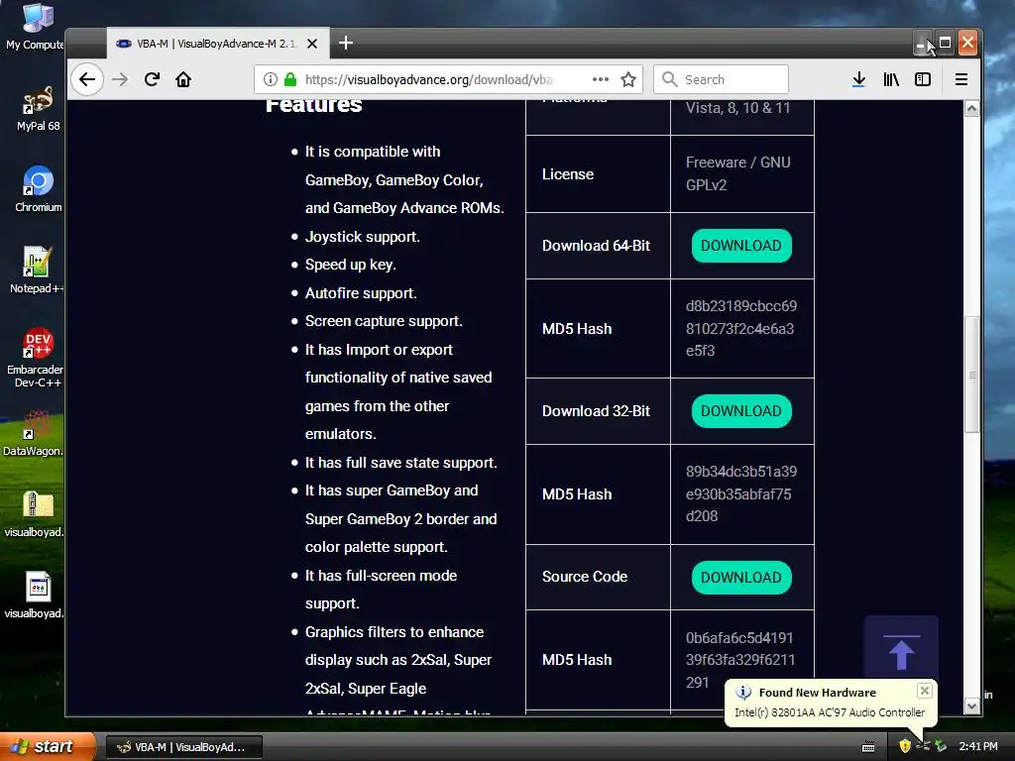Select Notepad++ desktop icon
The image size is (1015, 761).
[37, 271]
